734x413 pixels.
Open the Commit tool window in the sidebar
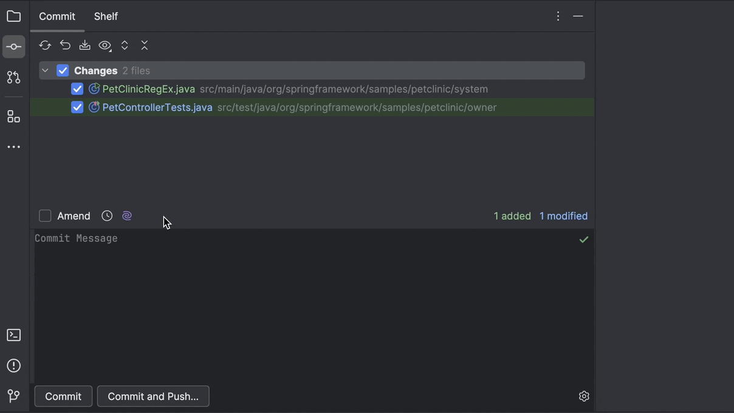coord(13,46)
